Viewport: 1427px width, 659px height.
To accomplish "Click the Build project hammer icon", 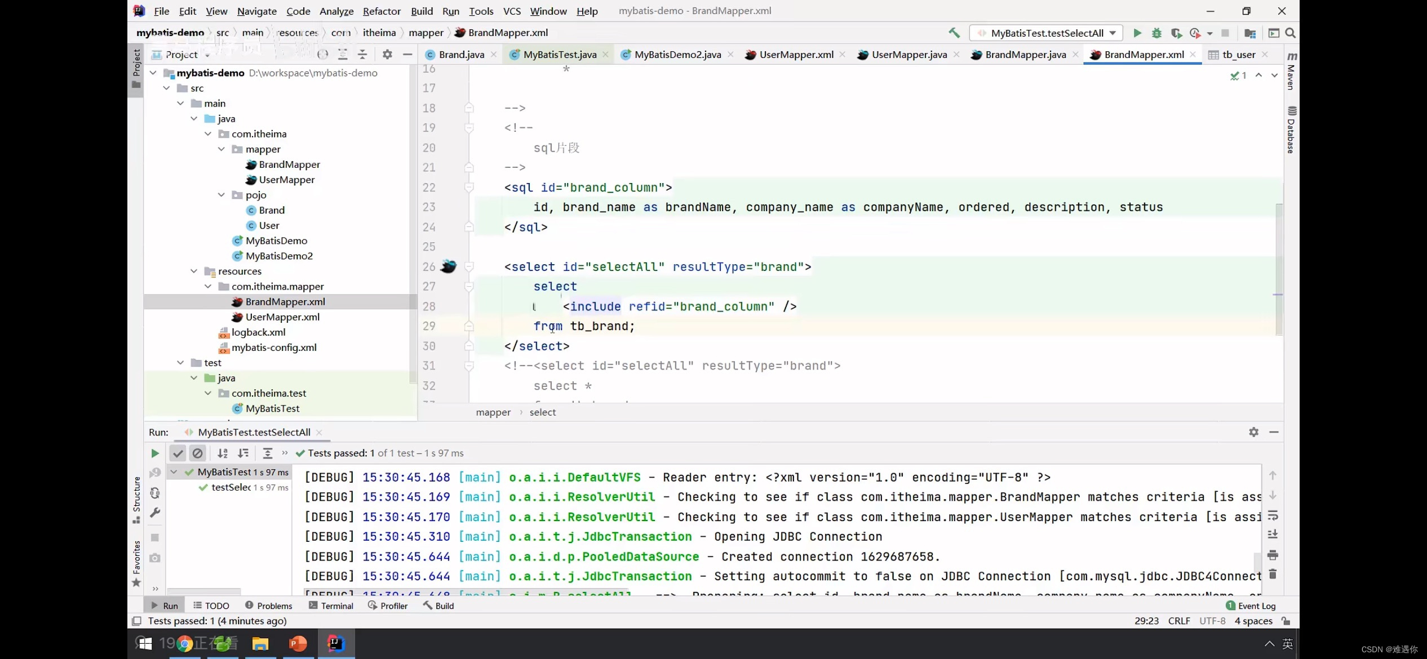I will click(954, 33).
